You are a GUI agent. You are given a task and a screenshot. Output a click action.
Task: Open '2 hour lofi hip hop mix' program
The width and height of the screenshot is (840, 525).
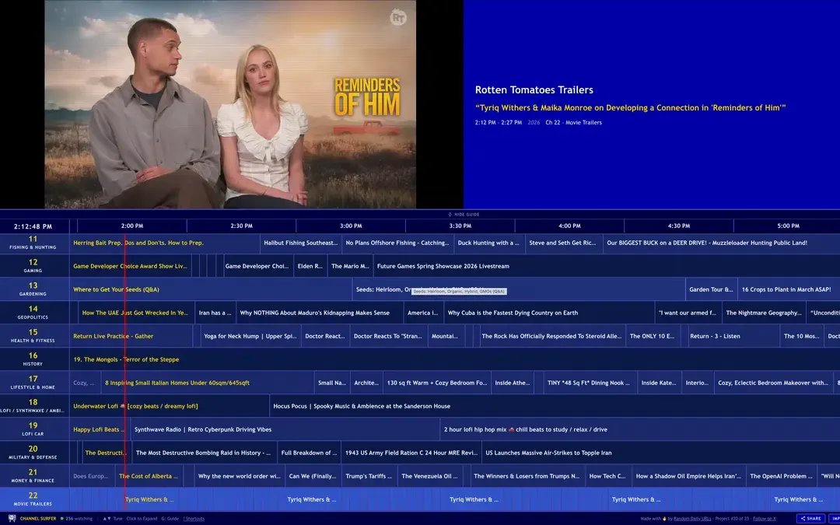click(x=640, y=429)
